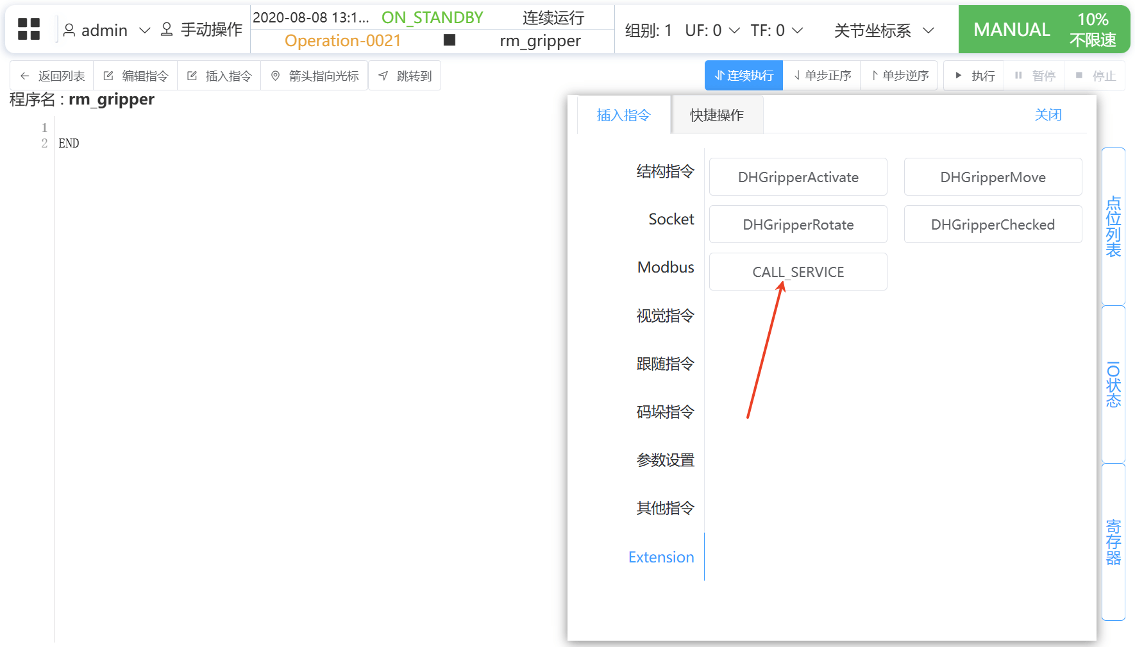The width and height of the screenshot is (1135, 658).
Task: Switch to 单步逆序 step mode
Action: tap(900, 76)
